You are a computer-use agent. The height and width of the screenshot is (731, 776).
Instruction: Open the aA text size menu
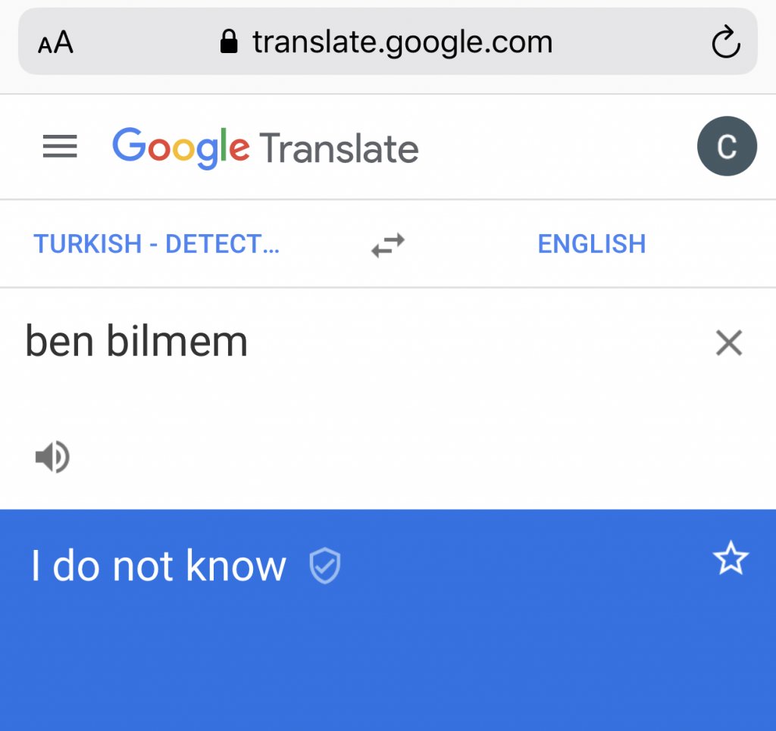tap(55, 43)
